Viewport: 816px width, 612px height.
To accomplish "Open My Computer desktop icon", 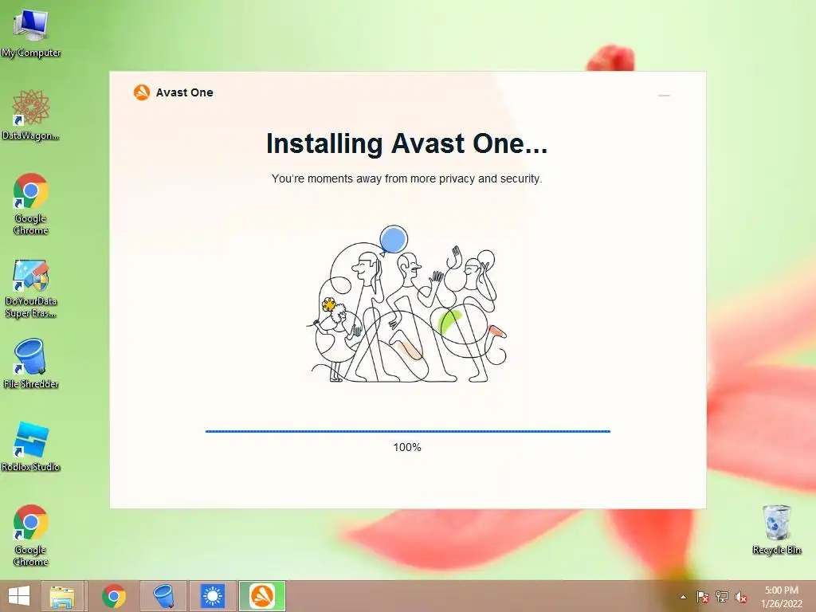I will pos(31,32).
